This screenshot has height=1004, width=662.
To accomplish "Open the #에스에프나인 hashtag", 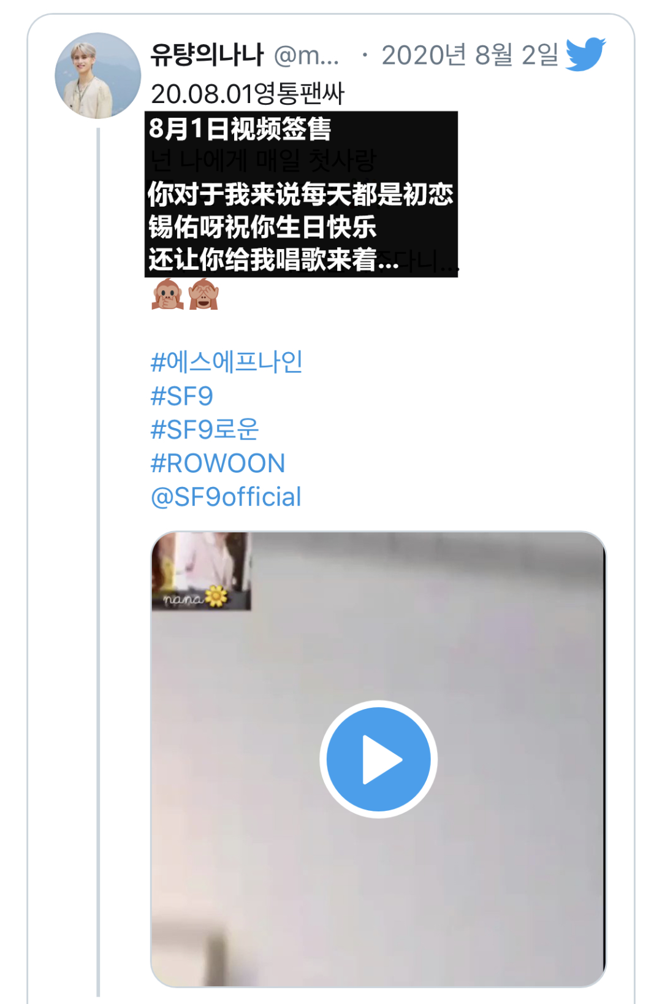I will tap(226, 362).
